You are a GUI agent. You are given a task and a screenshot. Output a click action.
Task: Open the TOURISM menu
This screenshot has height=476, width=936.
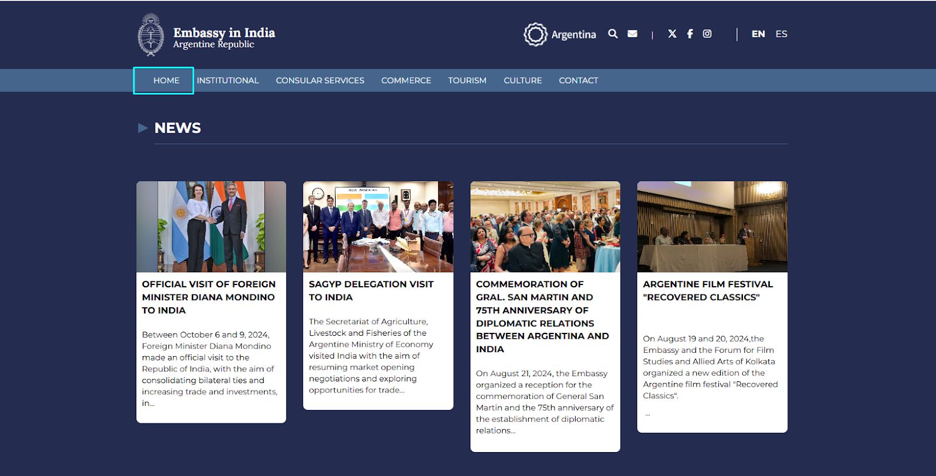467,81
